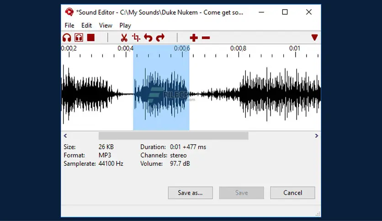This screenshot has width=382, height=221.
Task: Click the Save as... button
Action: tap(191, 193)
